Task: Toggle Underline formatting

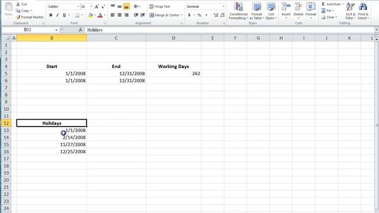Action: click(65, 15)
